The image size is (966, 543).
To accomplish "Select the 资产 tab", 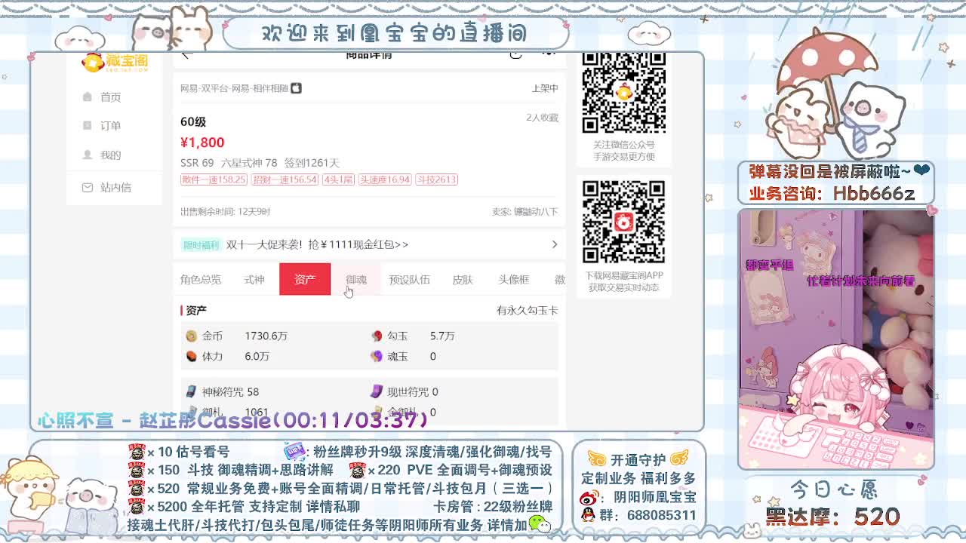I will click(x=305, y=279).
